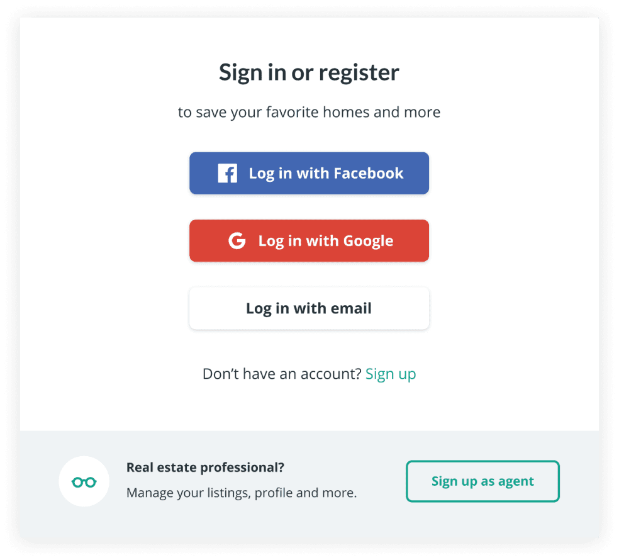Click the save your favorite homes subtitle

click(x=309, y=113)
